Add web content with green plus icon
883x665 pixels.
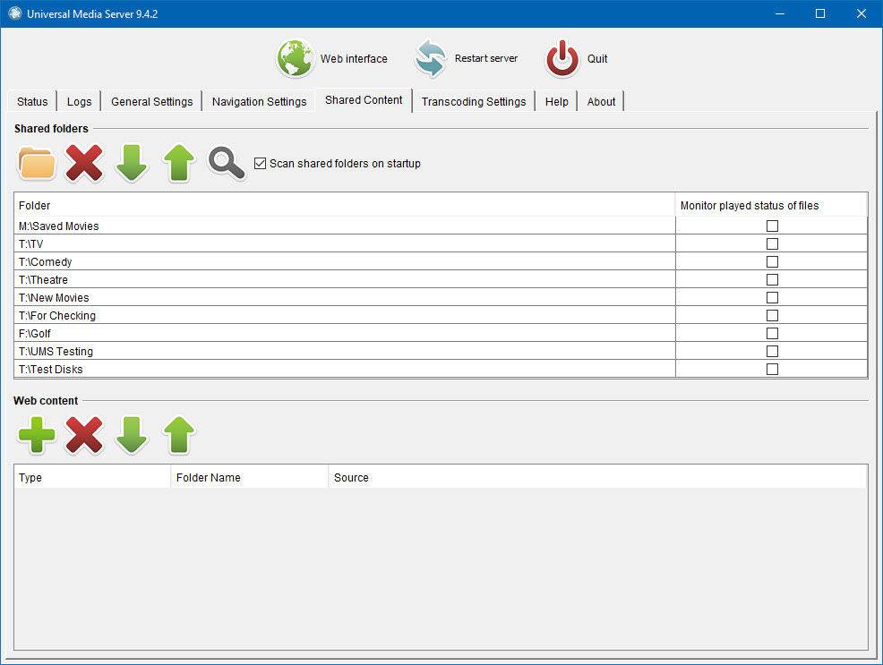pos(38,435)
